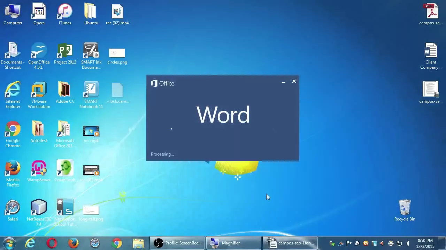Select Mozilla Firefox desktop shortcut
446x250 pixels.
click(13, 173)
